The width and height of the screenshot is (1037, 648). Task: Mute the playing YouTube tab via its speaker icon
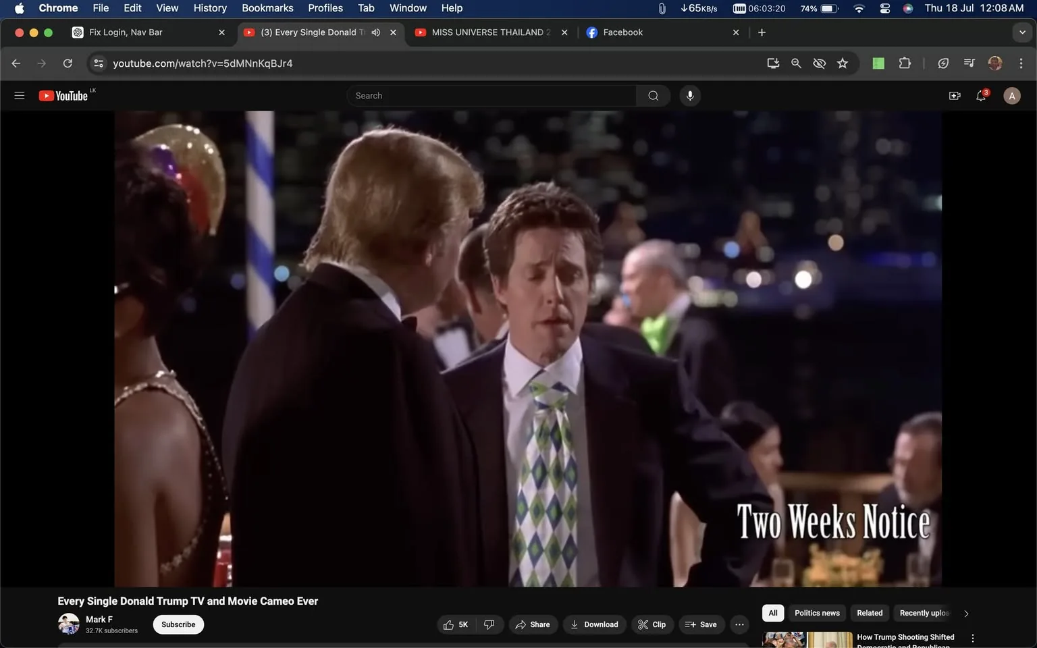[x=375, y=32]
